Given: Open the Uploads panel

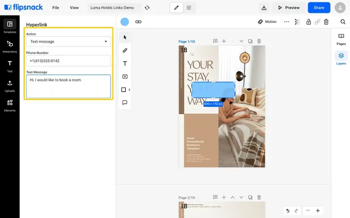Looking at the screenshot, I should point(10,86).
